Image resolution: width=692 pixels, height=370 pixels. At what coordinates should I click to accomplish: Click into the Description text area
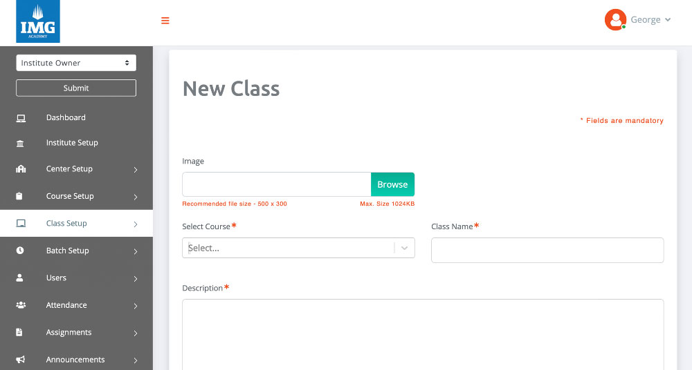pyautogui.click(x=422, y=335)
